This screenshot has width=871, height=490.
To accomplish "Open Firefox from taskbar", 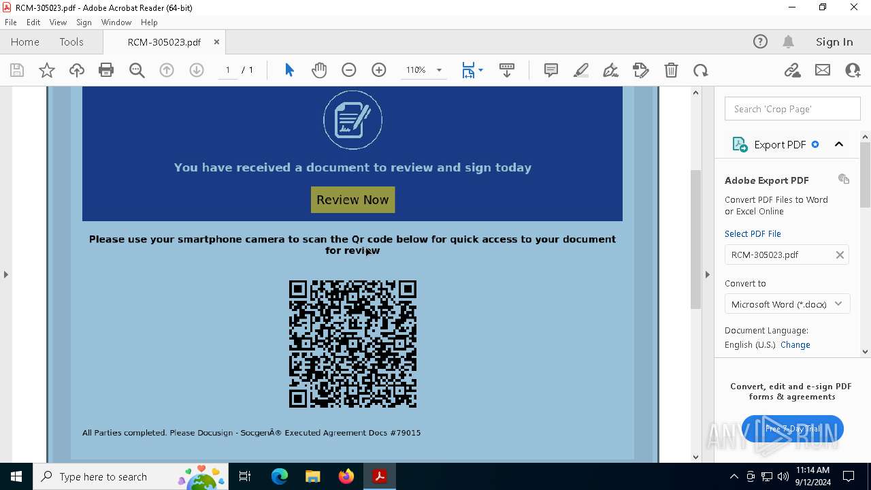I will click(x=346, y=476).
